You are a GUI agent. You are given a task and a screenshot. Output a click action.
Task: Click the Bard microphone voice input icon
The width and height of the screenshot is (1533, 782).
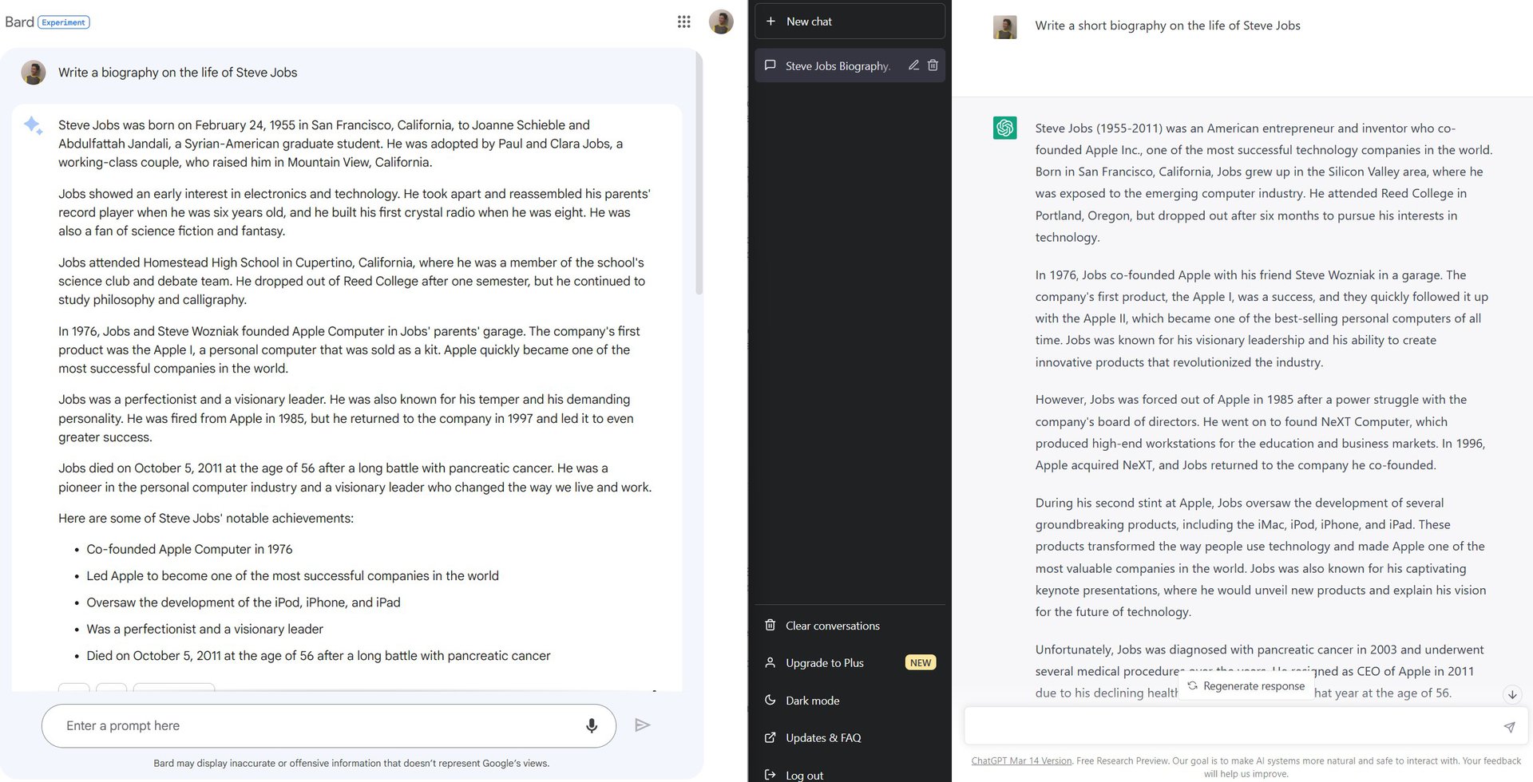(591, 725)
